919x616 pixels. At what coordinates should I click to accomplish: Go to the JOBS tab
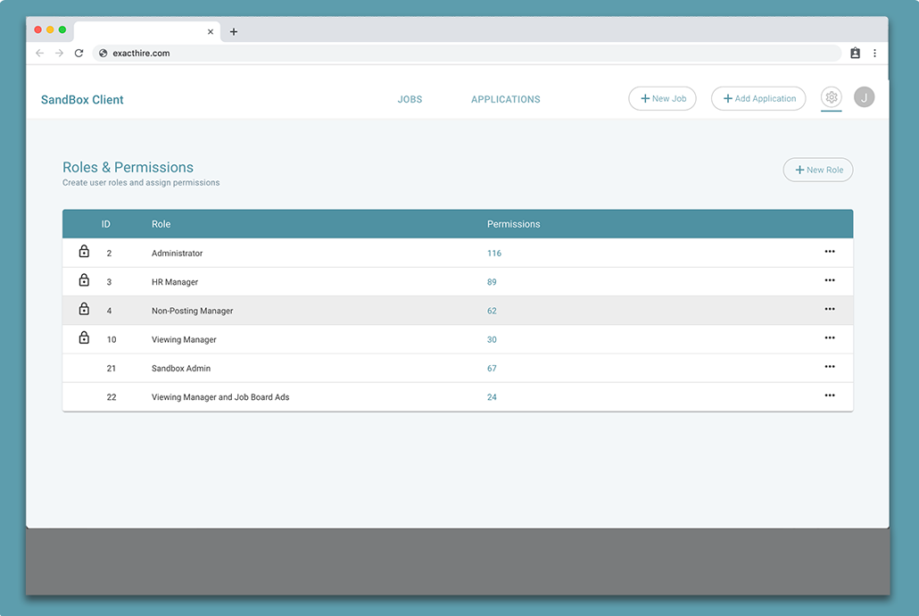[x=410, y=100]
